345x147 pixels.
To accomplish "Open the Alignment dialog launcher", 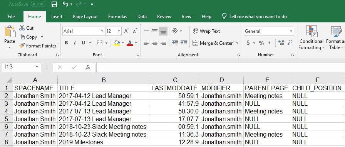I will click(x=239, y=55).
